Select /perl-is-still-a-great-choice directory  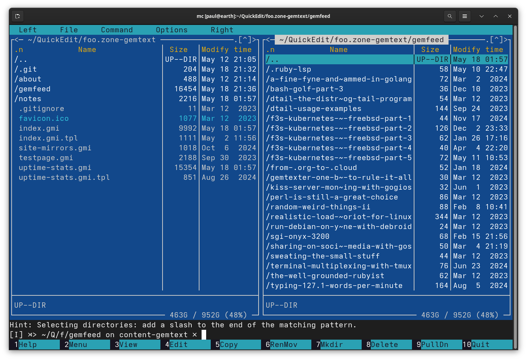click(x=387, y=197)
